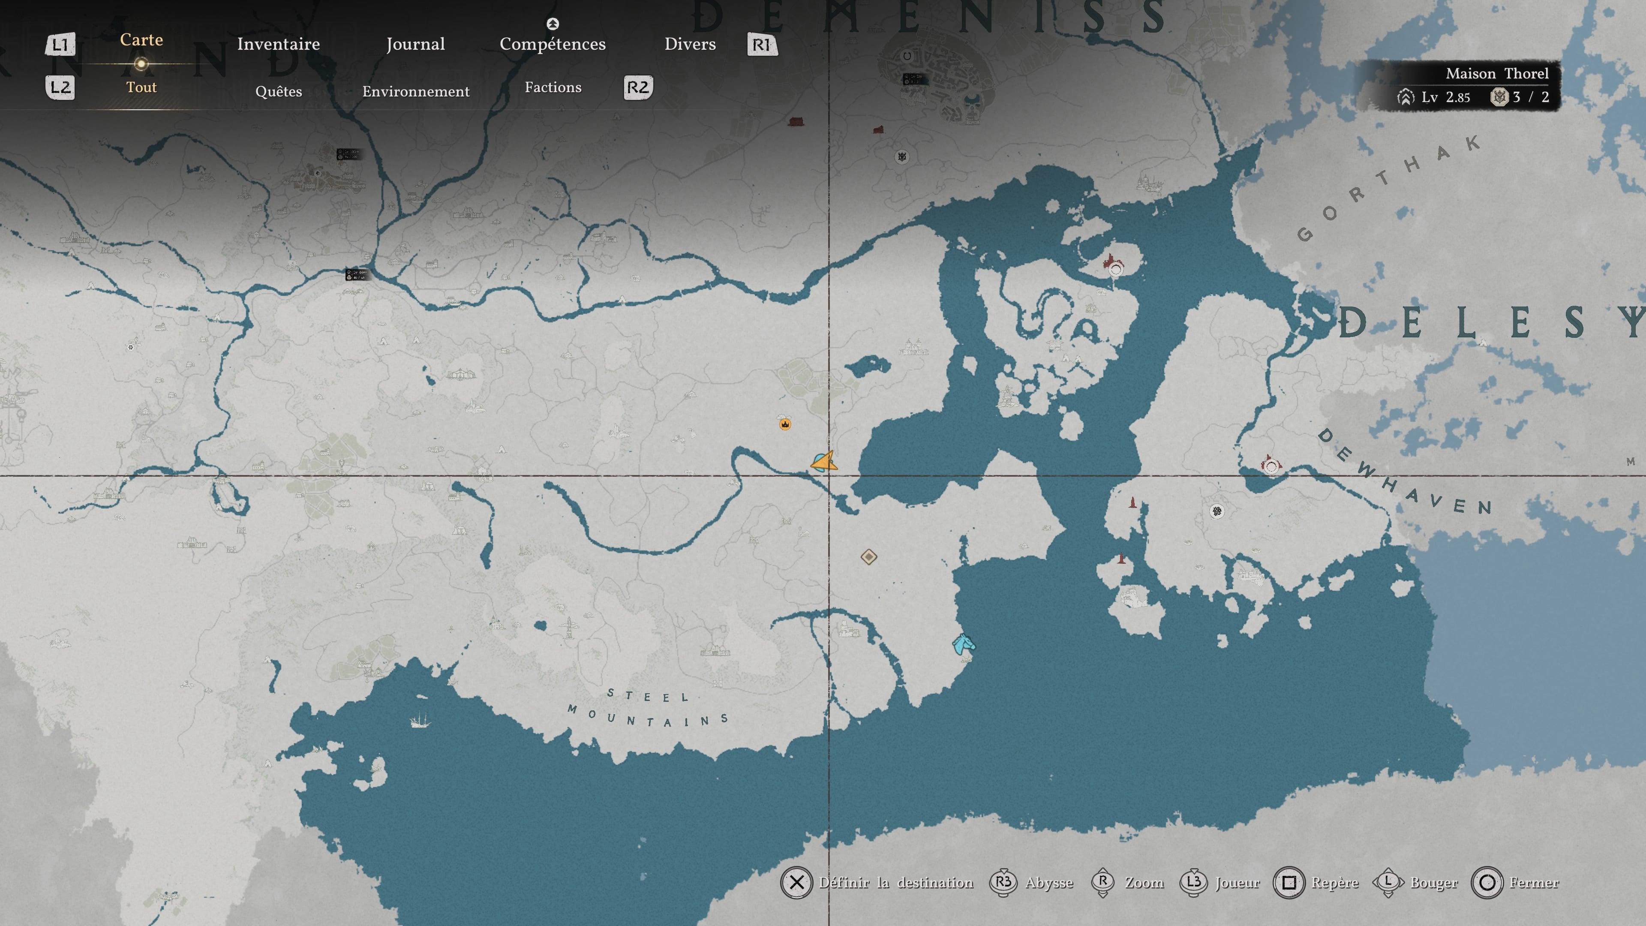Click the L3 stick icon for Joueur

(x=1194, y=883)
